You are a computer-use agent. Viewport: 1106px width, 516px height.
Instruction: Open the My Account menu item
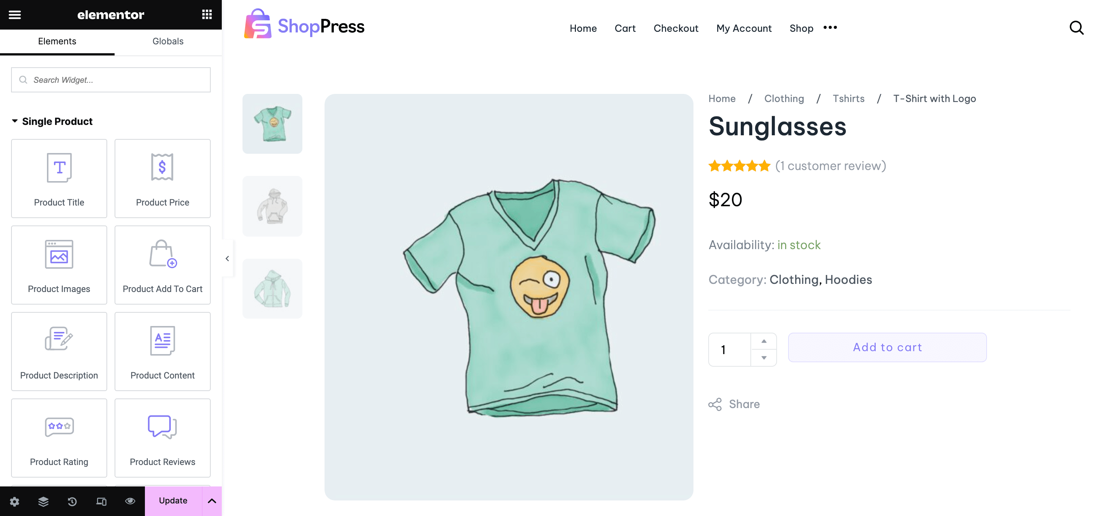pyautogui.click(x=744, y=28)
